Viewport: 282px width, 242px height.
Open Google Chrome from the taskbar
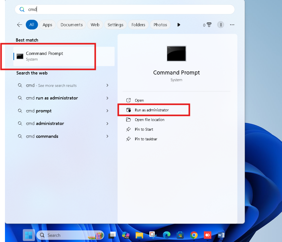[194, 235]
